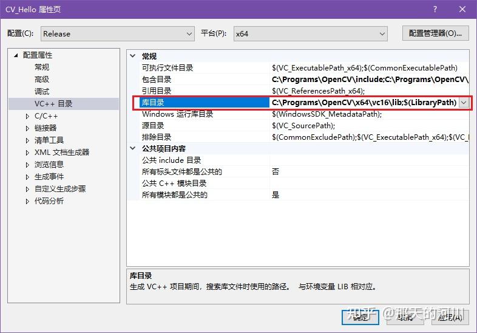
Task: Click the $(VC_SourcePath); value
Action: [x=303, y=126]
